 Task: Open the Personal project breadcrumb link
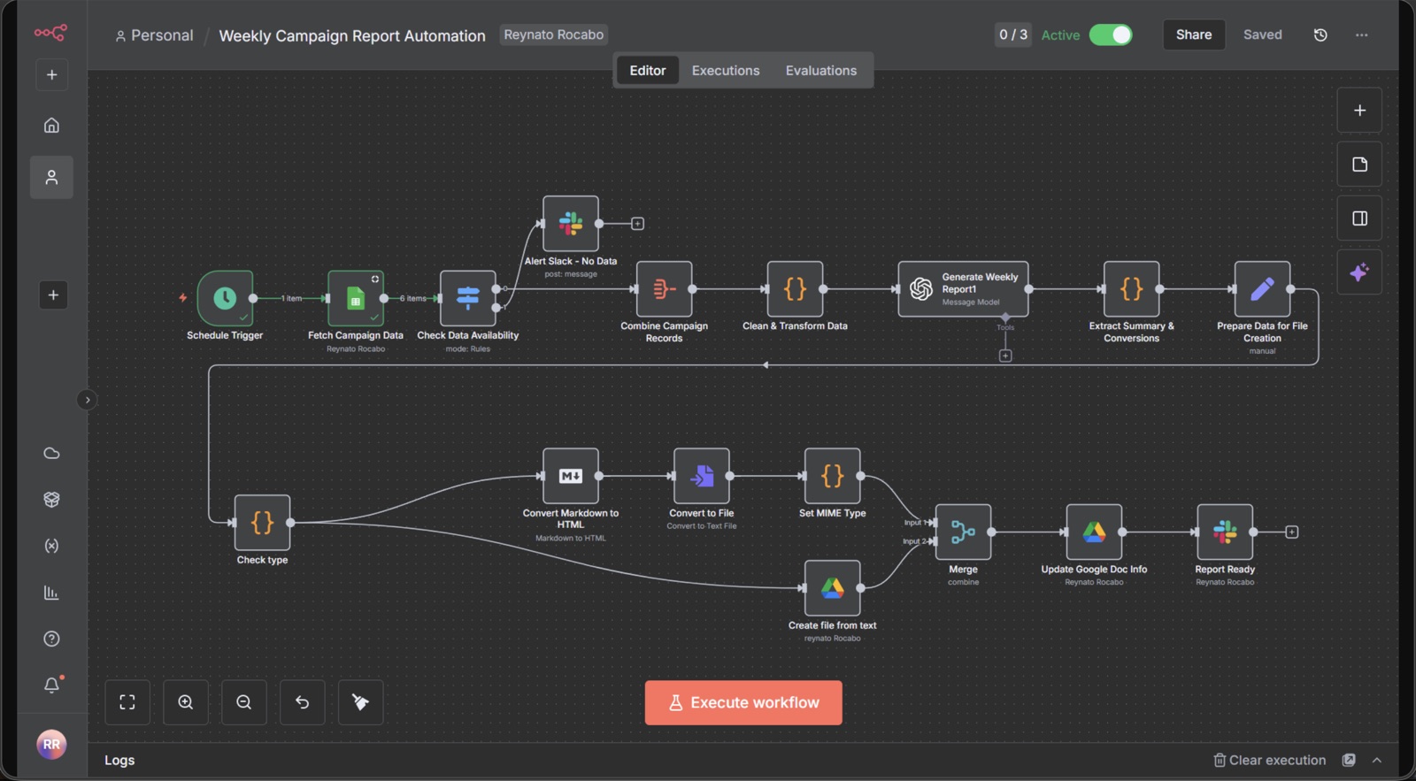pyautogui.click(x=154, y=35)
